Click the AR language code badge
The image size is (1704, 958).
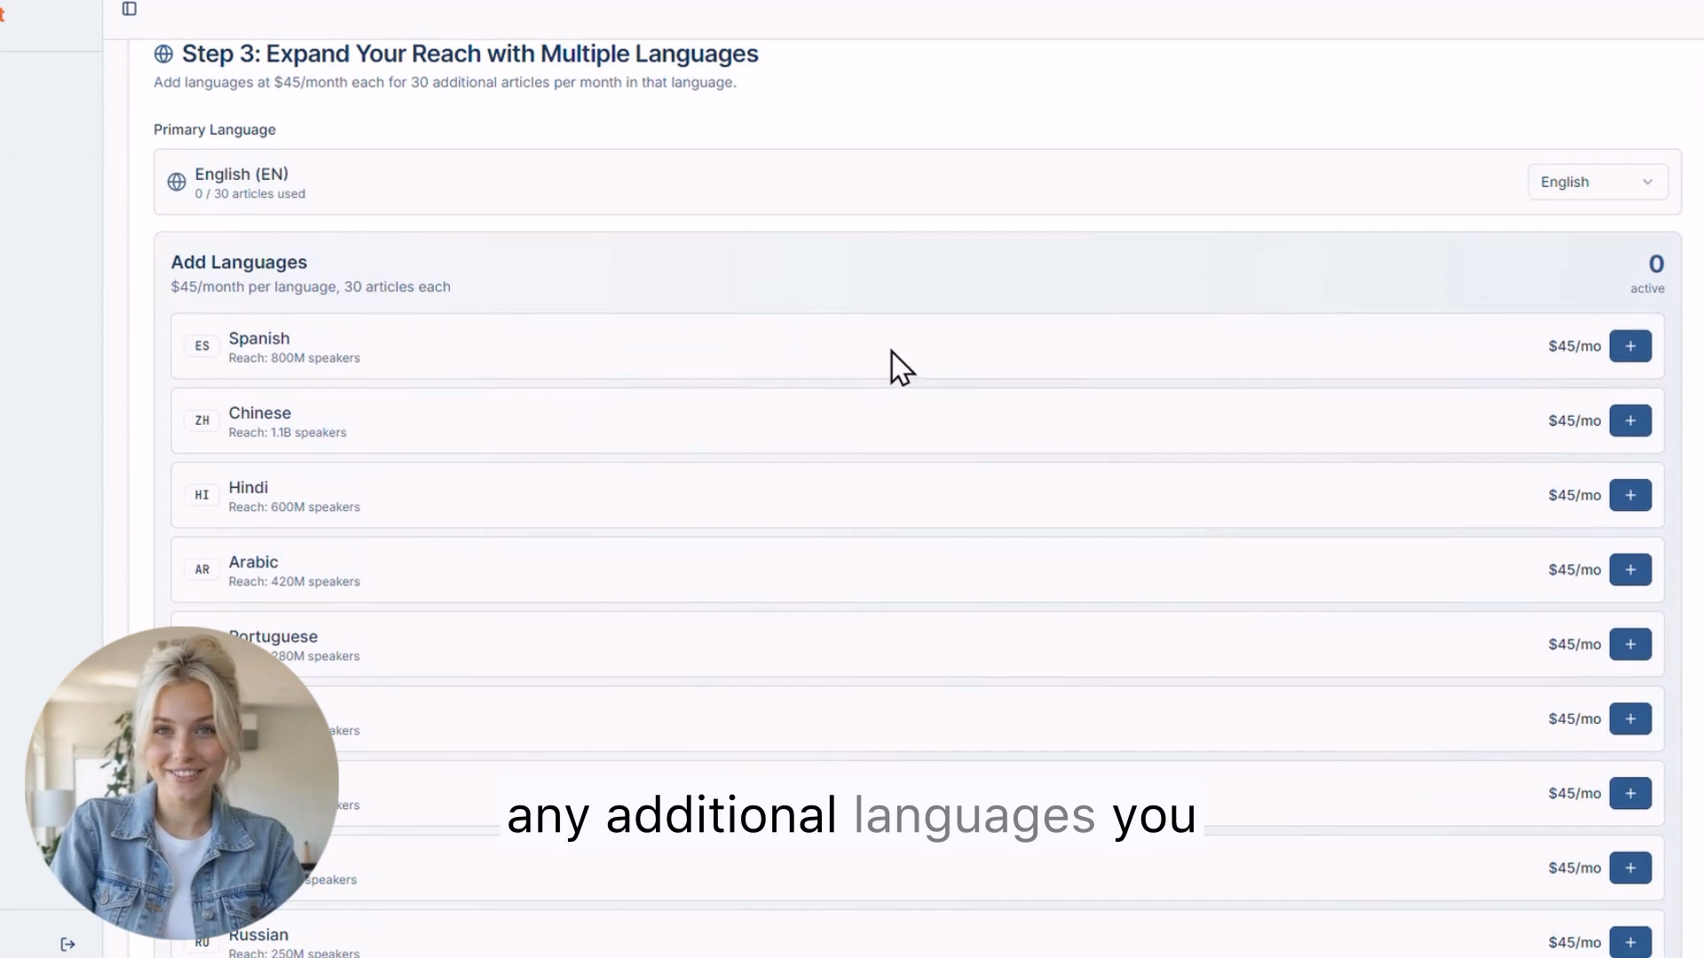click(202, 569)
